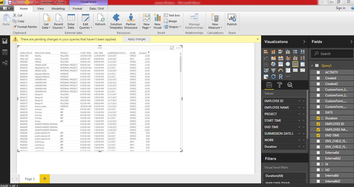Collapse the Query1 table in Fields pane
Image resolution: width=354 pixels, height=187 pixels.
point(312,66)
